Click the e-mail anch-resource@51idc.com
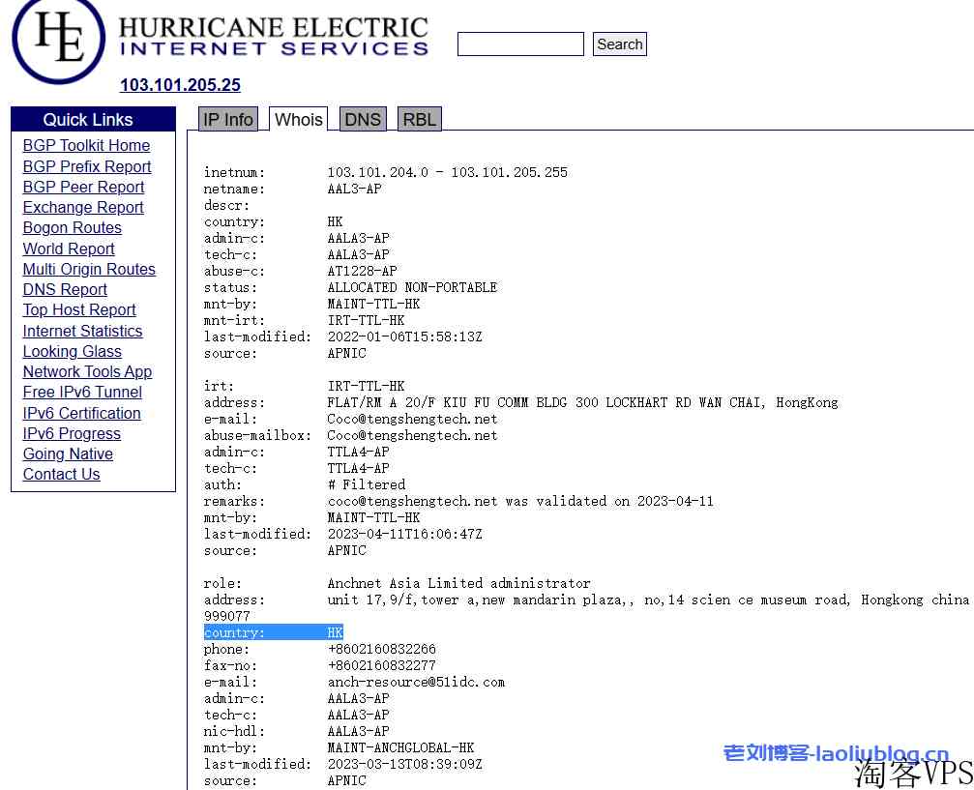The height and width of the screenshot is (790, 974). coord(416,682)
